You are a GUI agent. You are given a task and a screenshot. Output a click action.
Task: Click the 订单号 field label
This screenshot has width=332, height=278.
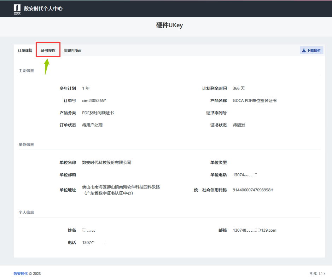point(70,100)
